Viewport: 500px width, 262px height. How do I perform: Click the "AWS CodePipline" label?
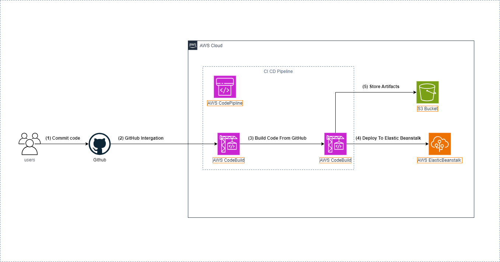point(225,103)
